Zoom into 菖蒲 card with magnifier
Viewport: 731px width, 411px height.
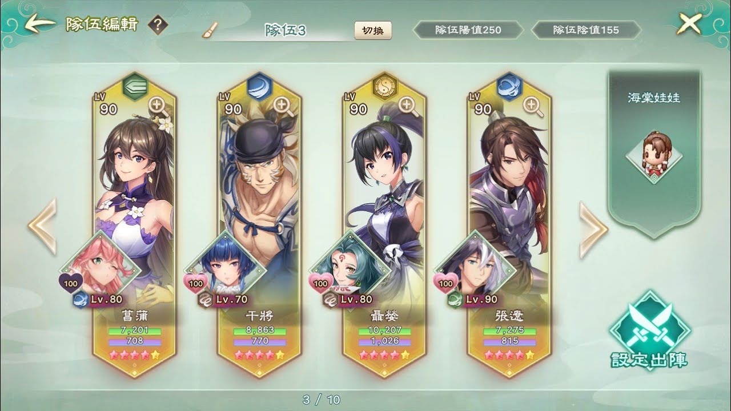coord(158,106)
